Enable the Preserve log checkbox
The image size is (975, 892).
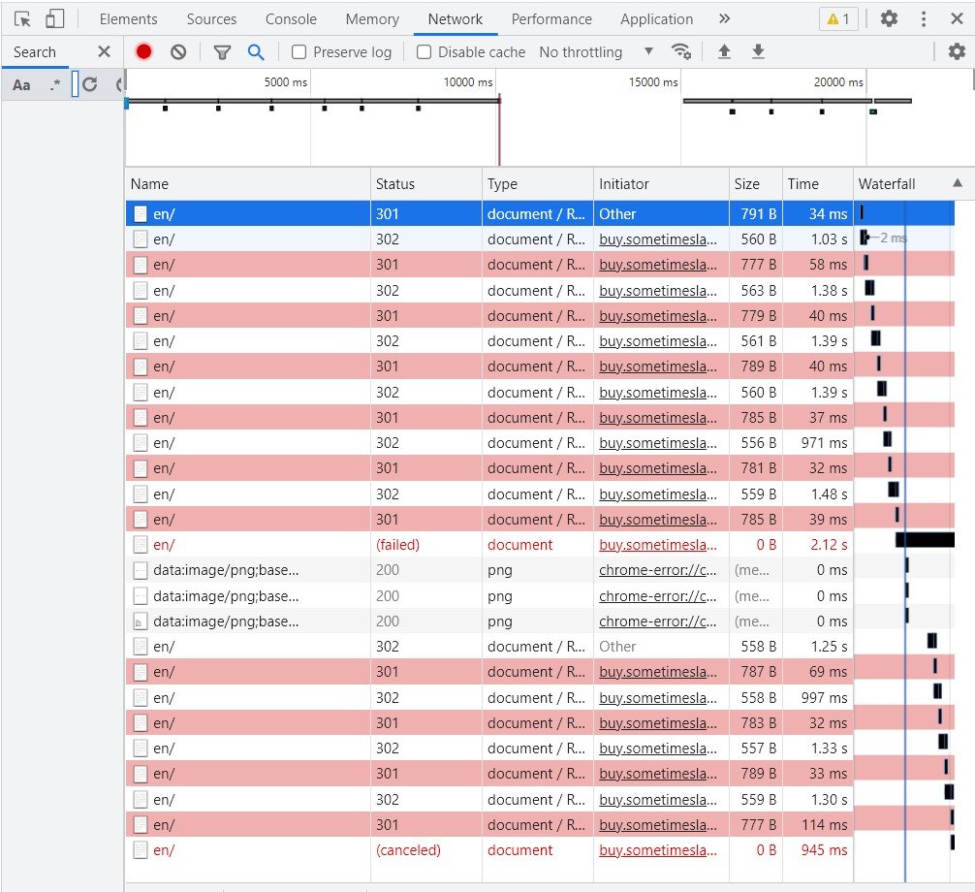click(299, 52)
